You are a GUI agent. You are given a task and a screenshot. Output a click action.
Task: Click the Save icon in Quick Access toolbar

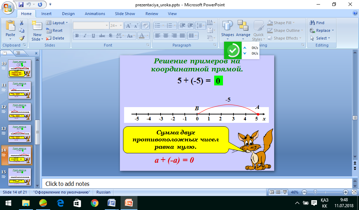click(x=21, y=4)
